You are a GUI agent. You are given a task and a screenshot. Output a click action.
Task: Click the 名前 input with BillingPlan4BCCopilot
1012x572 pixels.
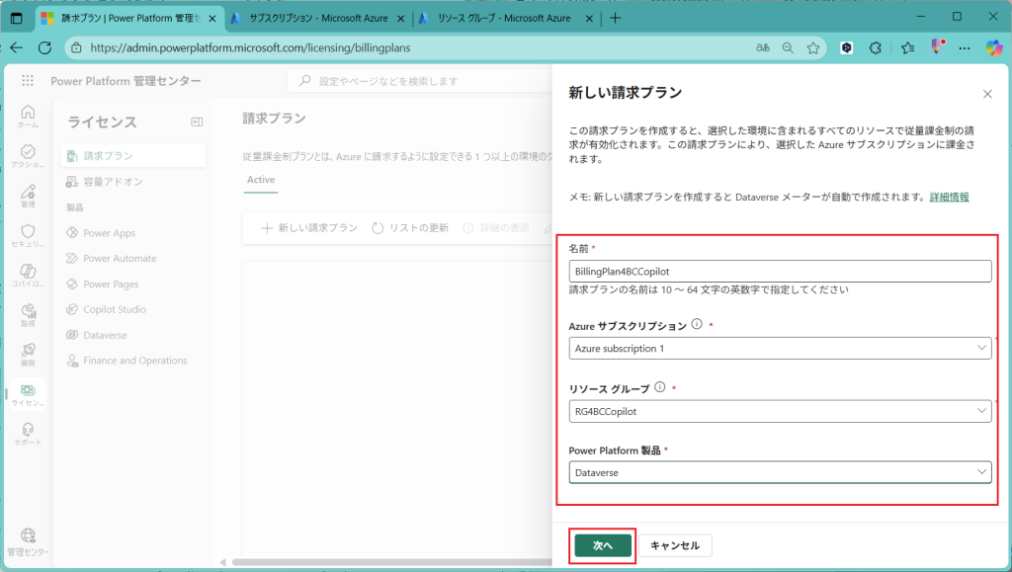(780, 271)
